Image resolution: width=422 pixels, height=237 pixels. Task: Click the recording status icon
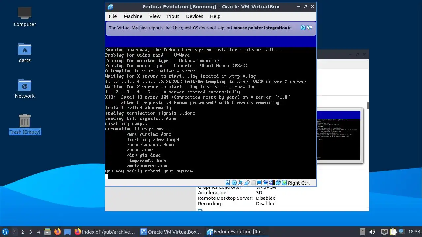pyautogui.click(x=265, y=183)
